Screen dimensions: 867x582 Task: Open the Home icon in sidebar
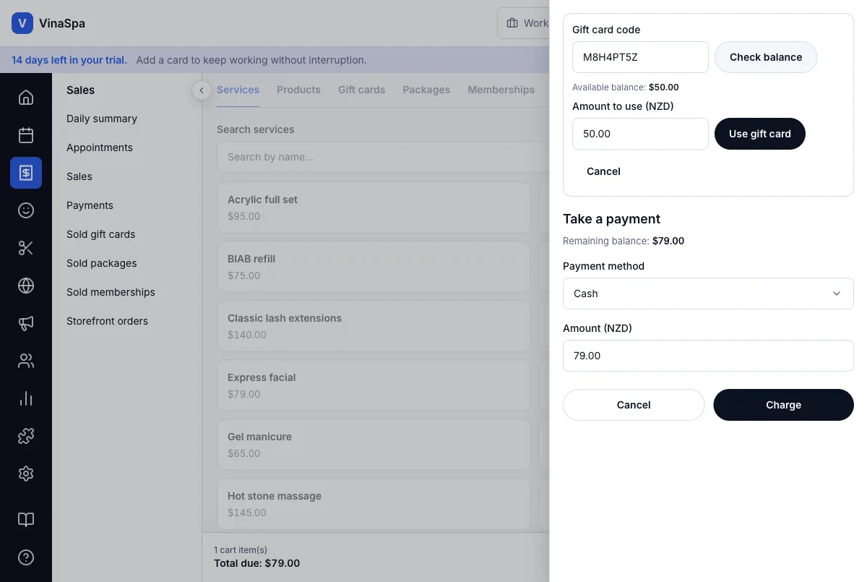(x=26, y=98)
